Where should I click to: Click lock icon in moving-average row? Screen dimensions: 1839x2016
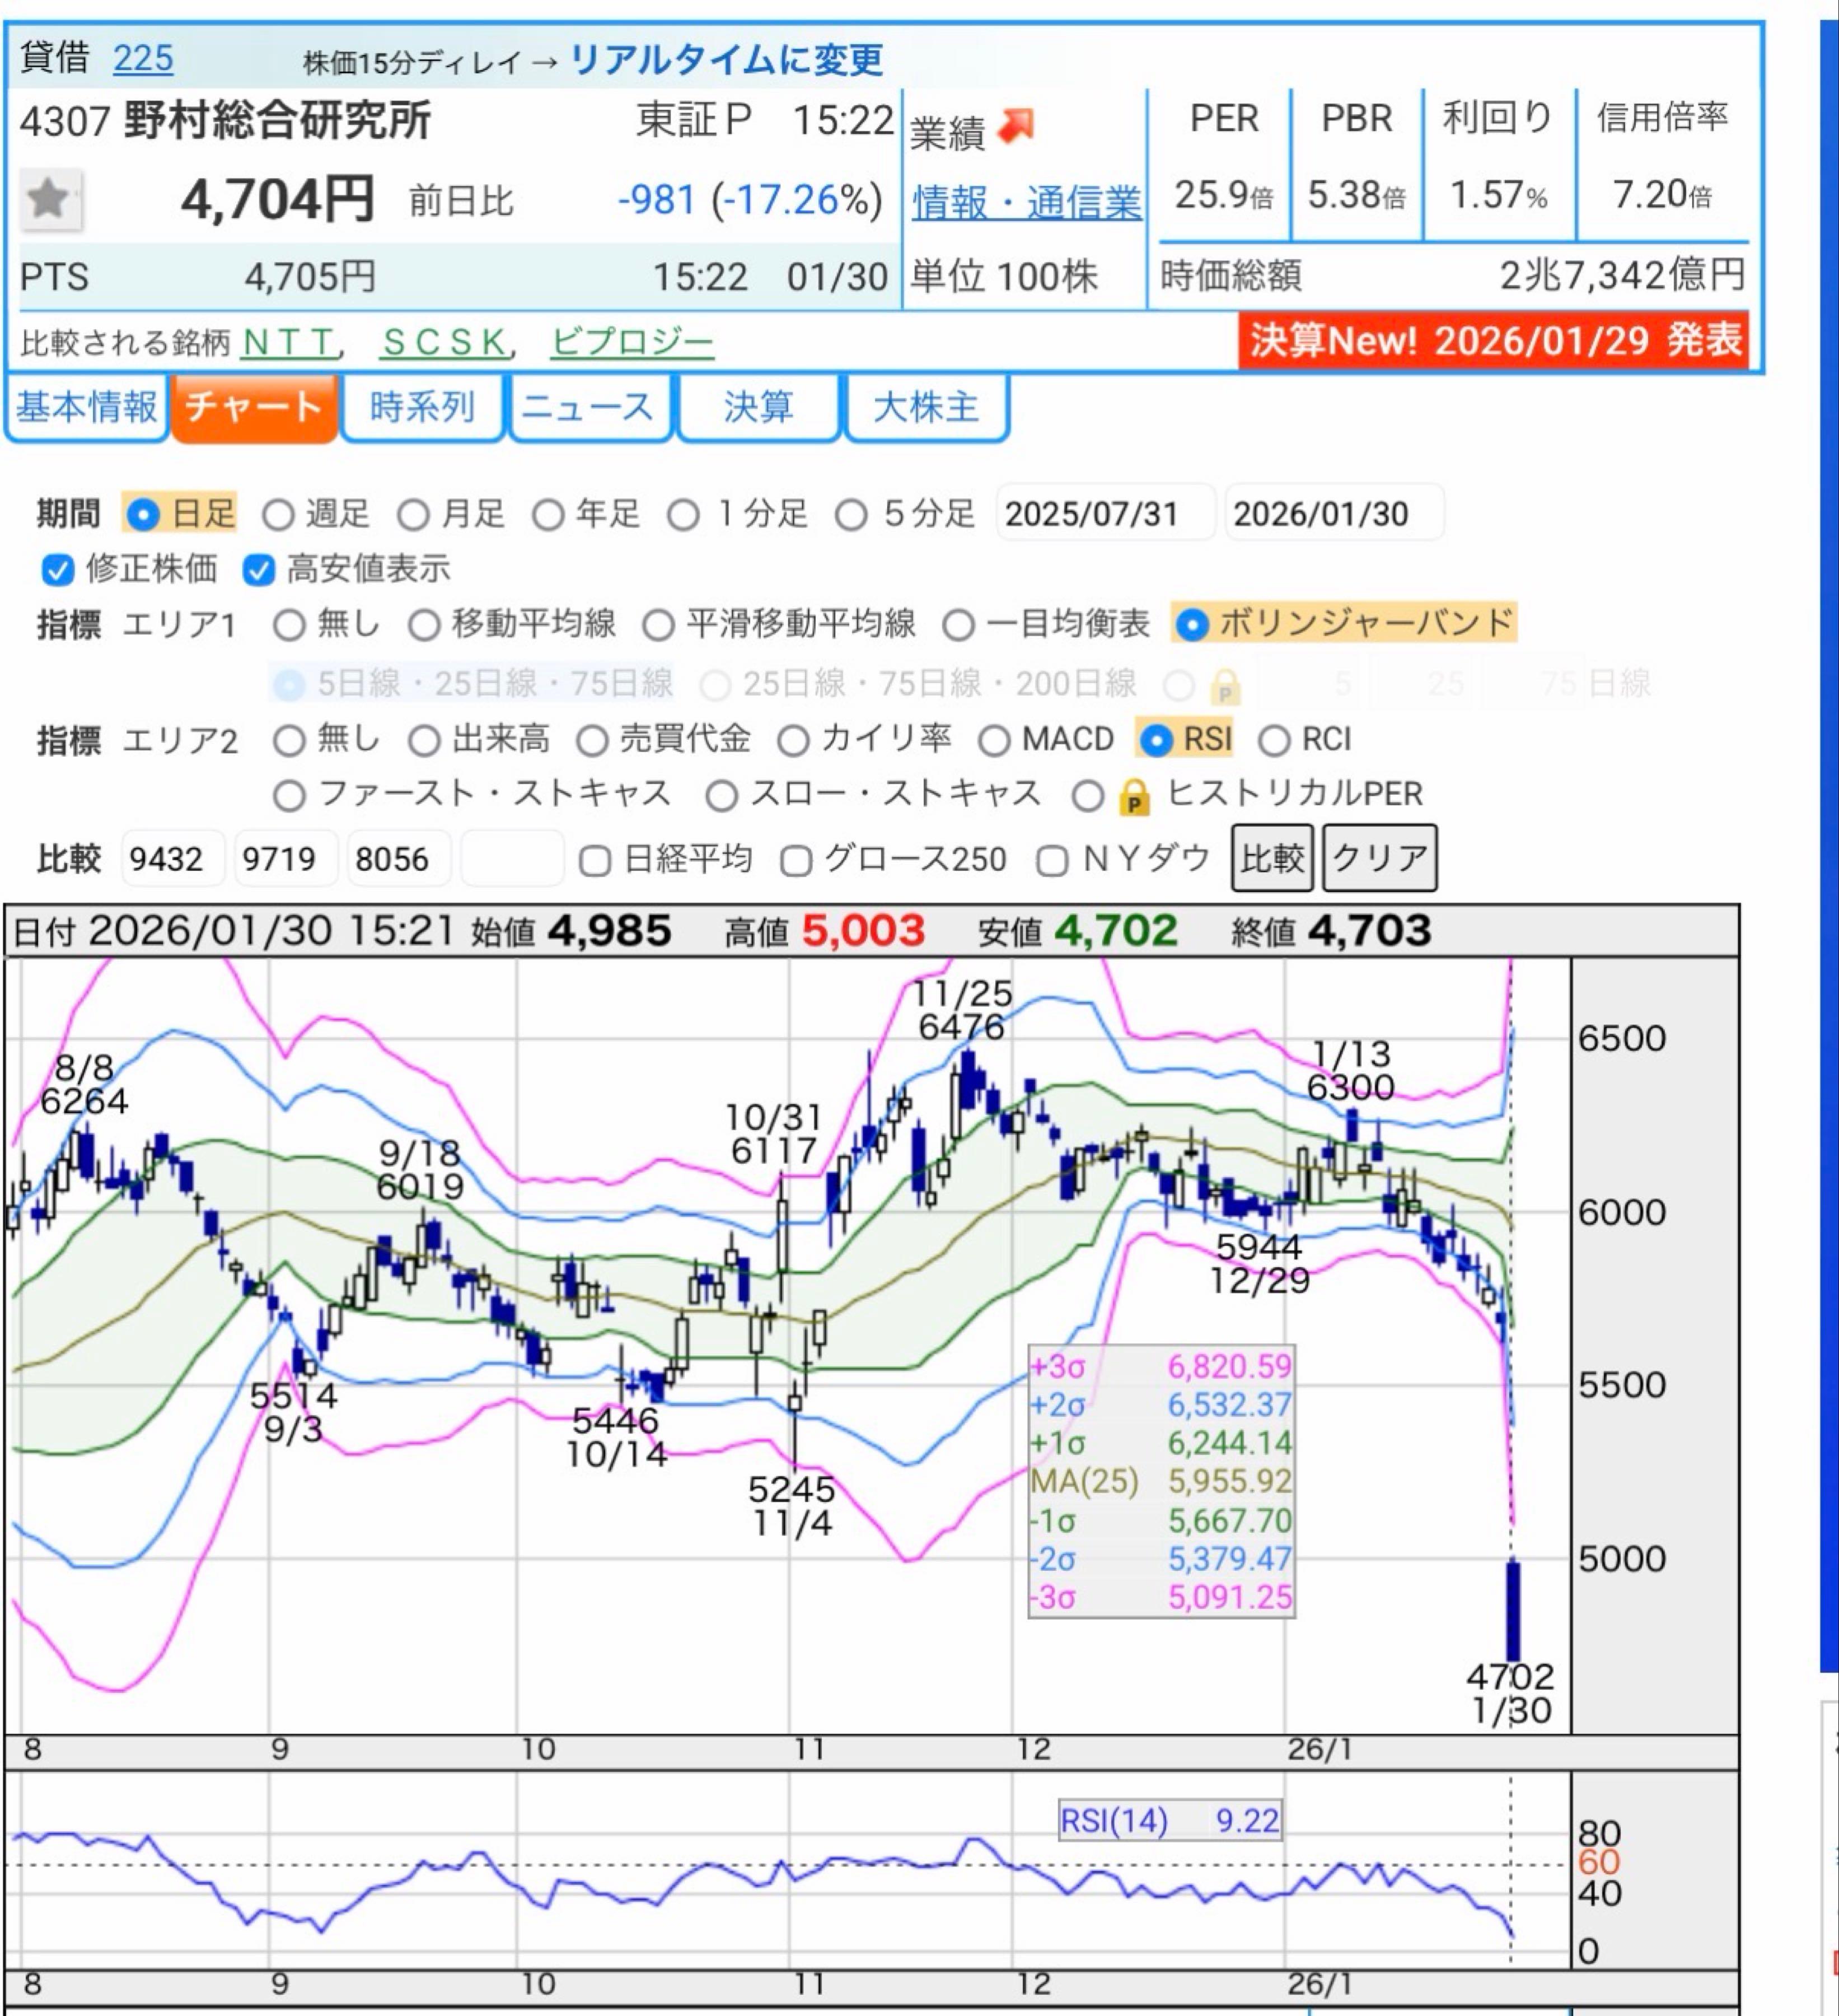1224,687
